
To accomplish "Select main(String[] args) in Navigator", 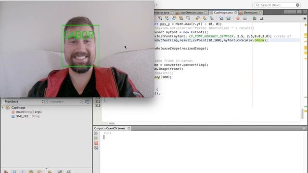I will (x=29, y=112).
